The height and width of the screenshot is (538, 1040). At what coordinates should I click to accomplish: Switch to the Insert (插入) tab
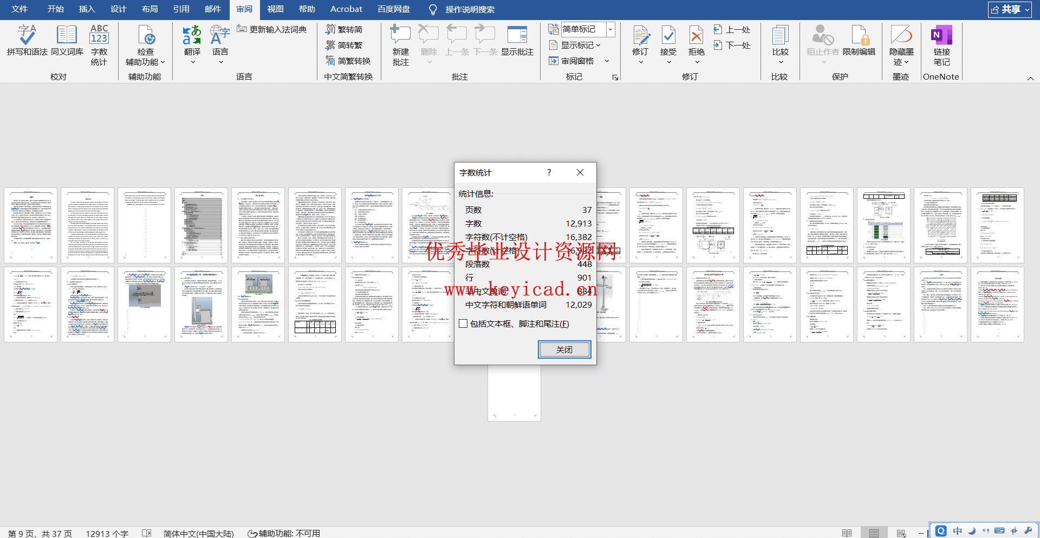(87, 9)
